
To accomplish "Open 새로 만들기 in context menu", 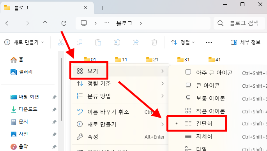I will pos(120,124).
